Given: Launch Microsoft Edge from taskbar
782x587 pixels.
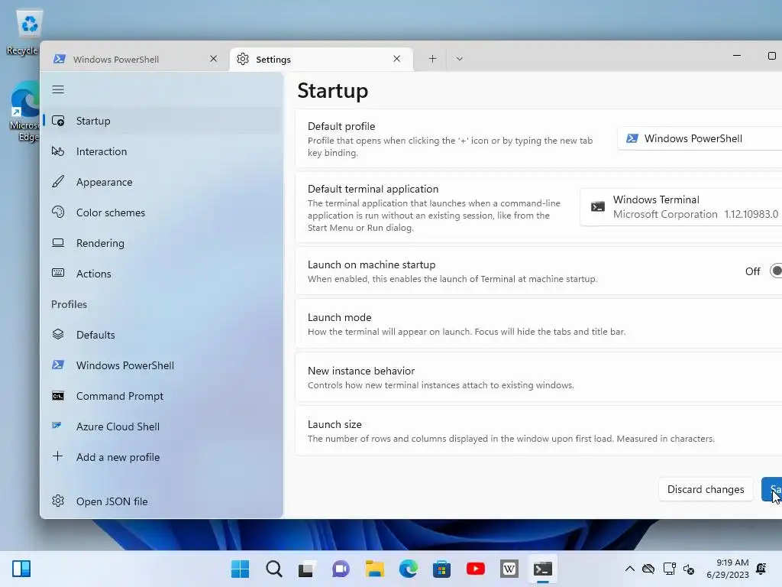Looking at the screenshot, I should [x=408, y=569].
